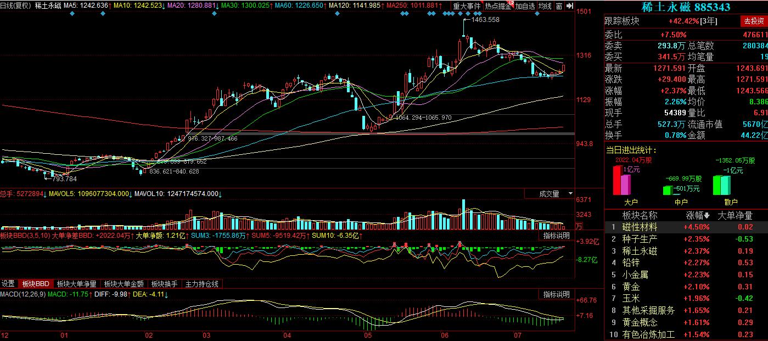768x341 pixels.
Task: Toggle the 均线 moving average display
Action: pos(545,6)
